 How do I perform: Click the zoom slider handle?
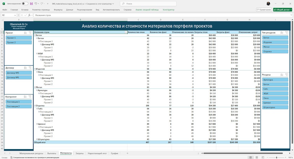[277, 157]
